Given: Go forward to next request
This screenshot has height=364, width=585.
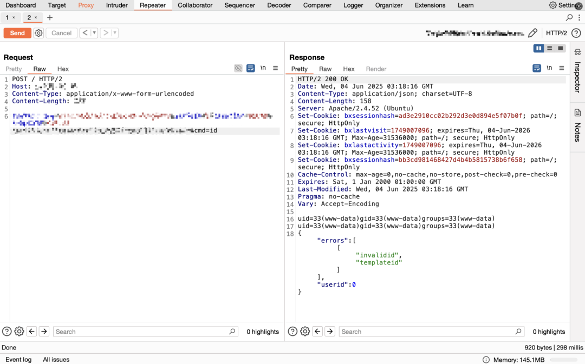Looking at the screenshot, I should pyautogui.click(x=106, y=33).
